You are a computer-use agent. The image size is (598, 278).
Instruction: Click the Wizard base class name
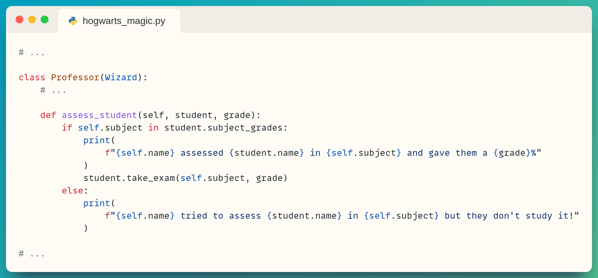121,78
